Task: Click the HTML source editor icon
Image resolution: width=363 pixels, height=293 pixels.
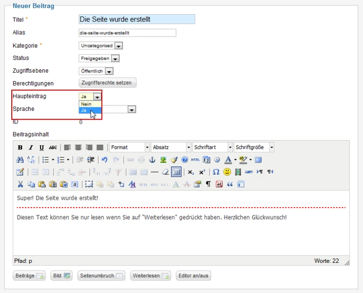Action: point(195,160)
